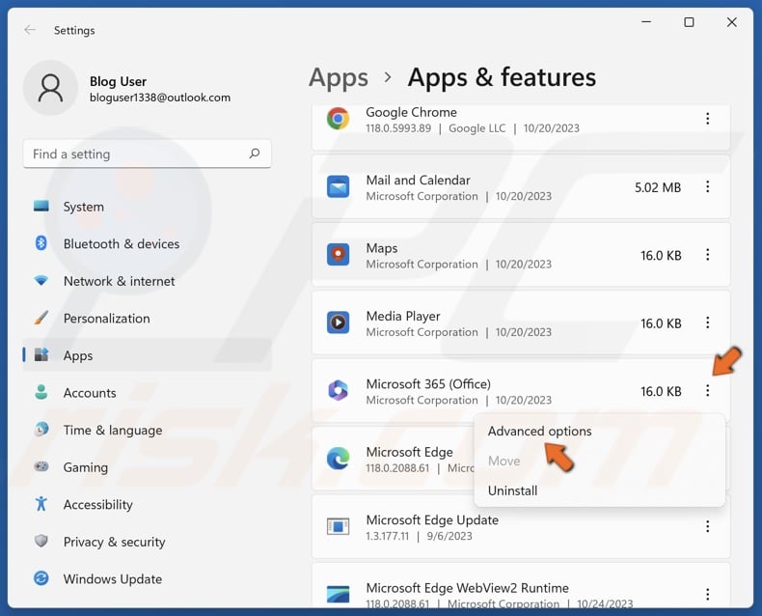This screenshot has width=762, height=616.
Task: Click three-dot menu for Microsoft 365 (Office)
Action: pyautogui.click(x=708, y=390)
